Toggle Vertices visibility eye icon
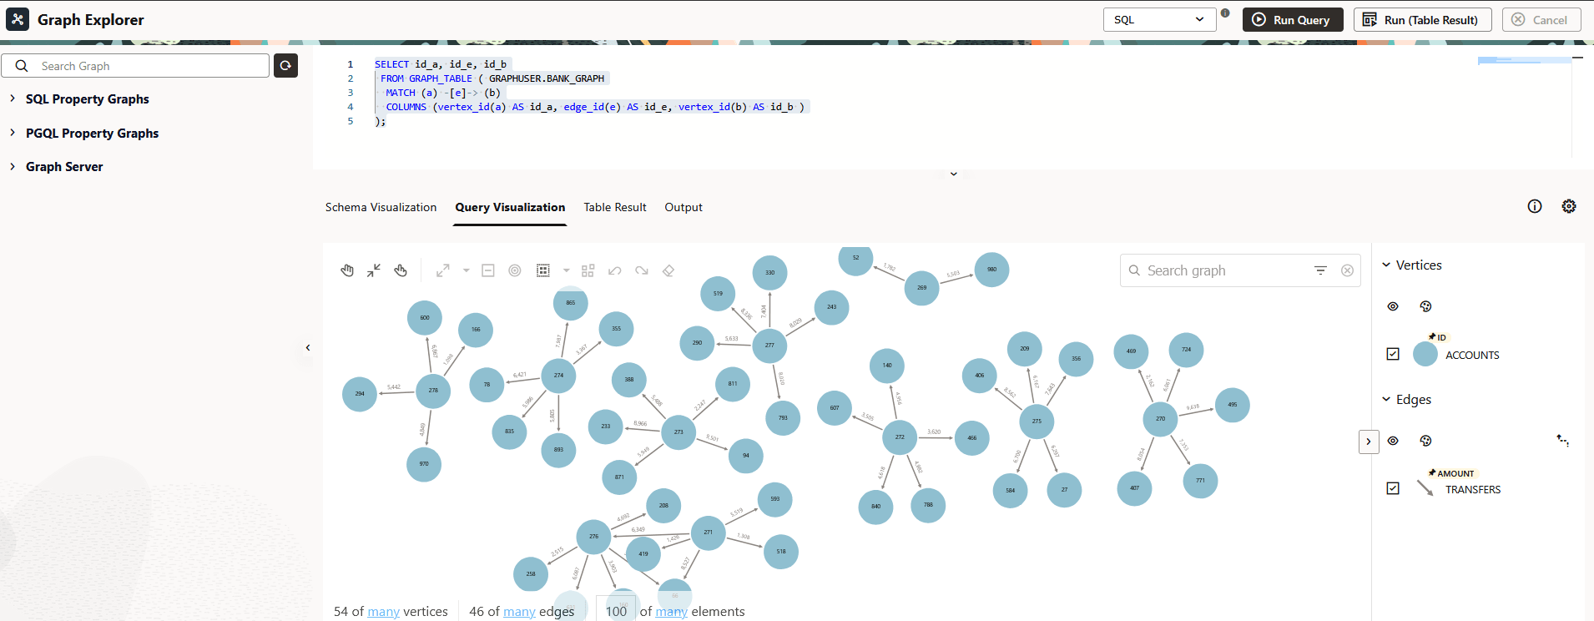Viewport: 1594px width, 621px height. point(1393,306)
